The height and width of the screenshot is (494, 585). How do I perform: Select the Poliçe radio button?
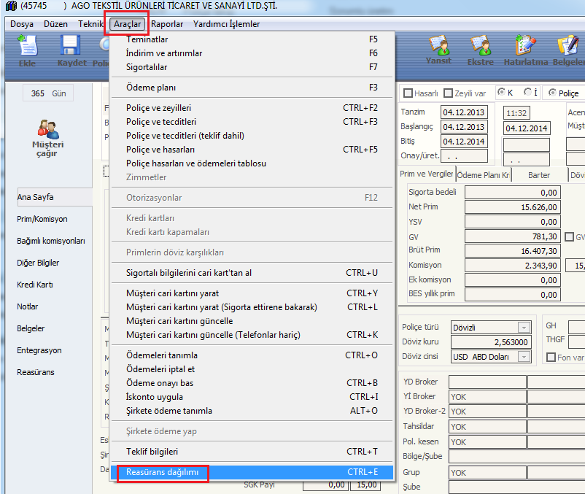[x=552, y=93]
